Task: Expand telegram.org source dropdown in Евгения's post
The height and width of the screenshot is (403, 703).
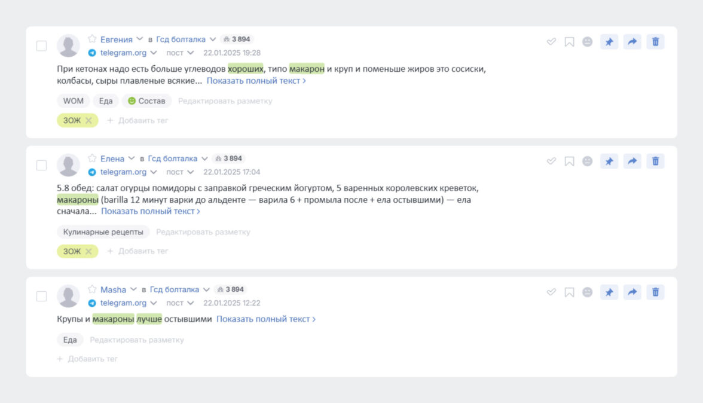Action: coord(154,53)
